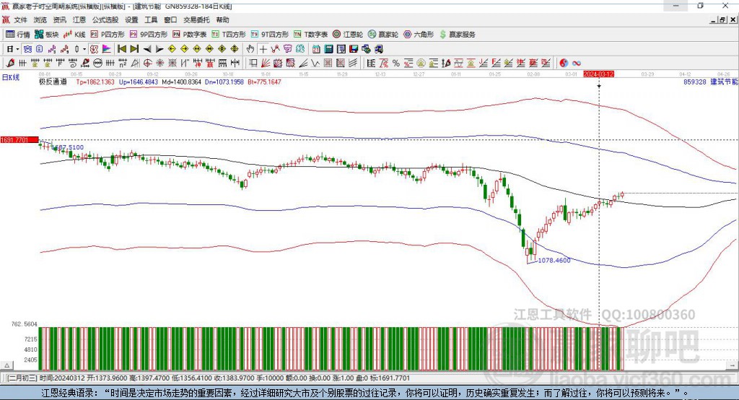
Task: Open the P数字表 number table
Action: pos(190,35)
